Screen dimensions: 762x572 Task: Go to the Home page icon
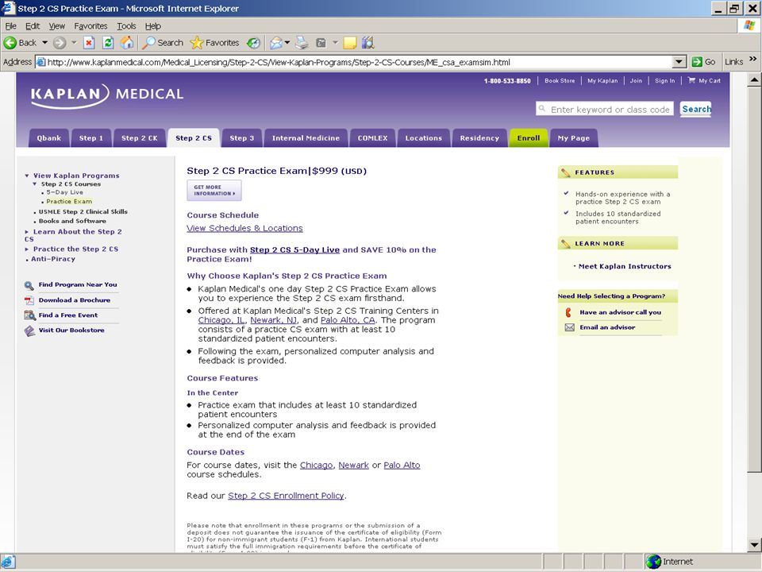pyautogui.click(x=127, y=43)
